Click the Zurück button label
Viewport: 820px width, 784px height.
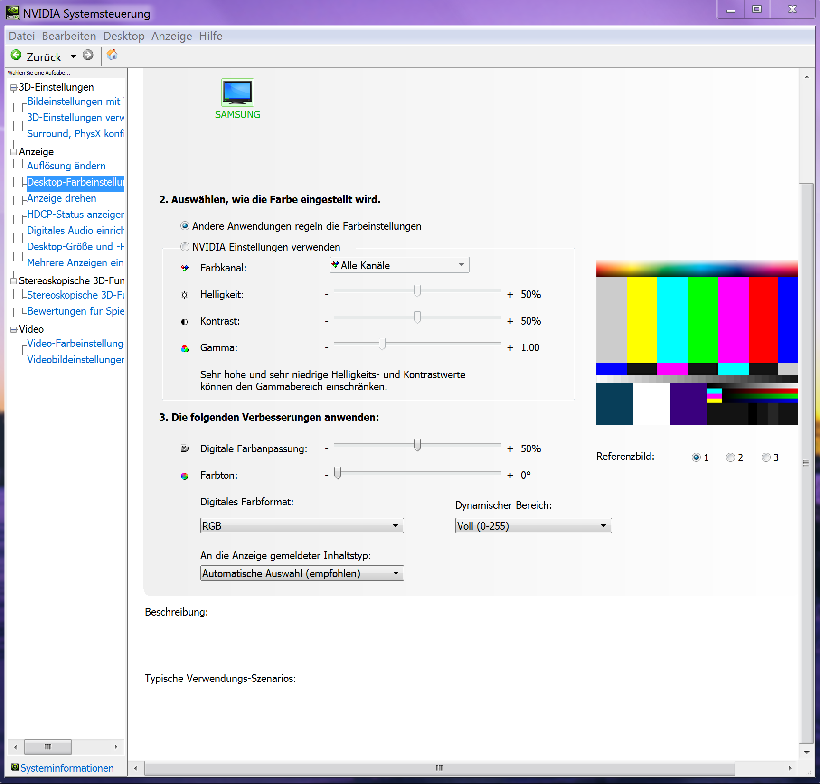pyautogui.click(x=44, y=57)
